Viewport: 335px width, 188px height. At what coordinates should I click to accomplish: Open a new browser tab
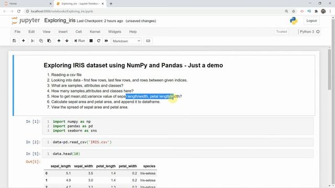click(111, 4)
